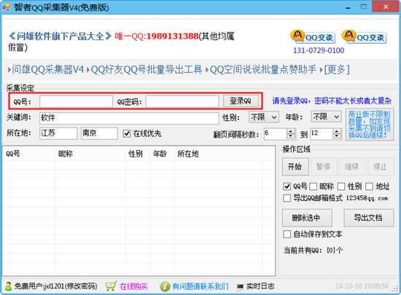Click the 登录QQ button
This screenshot has width=401, height=295.
coord(241,101)
